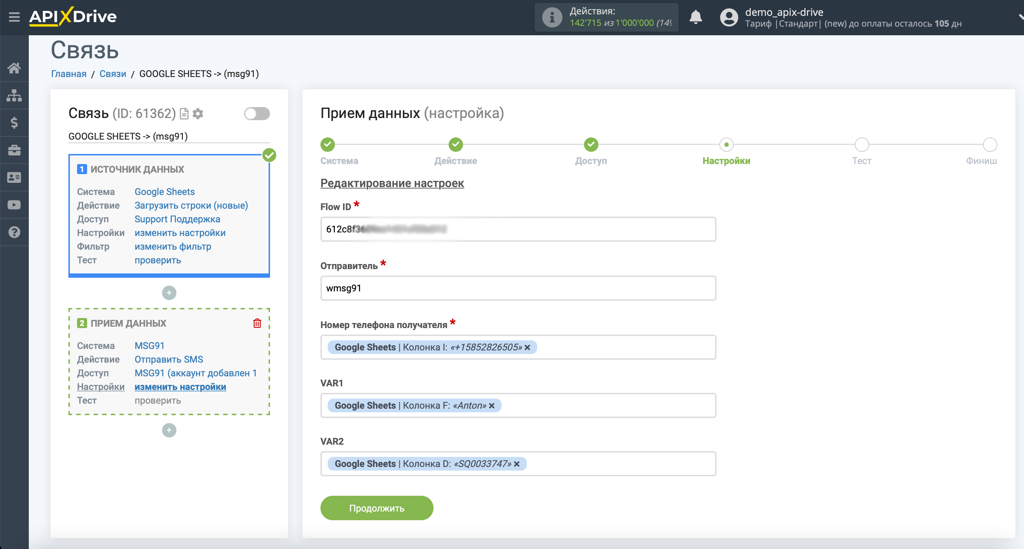Image resolution: width=1024 pixels, height=549 pixels.
Task: Open the briefcase sidebar icon
Action: point(14,150)
